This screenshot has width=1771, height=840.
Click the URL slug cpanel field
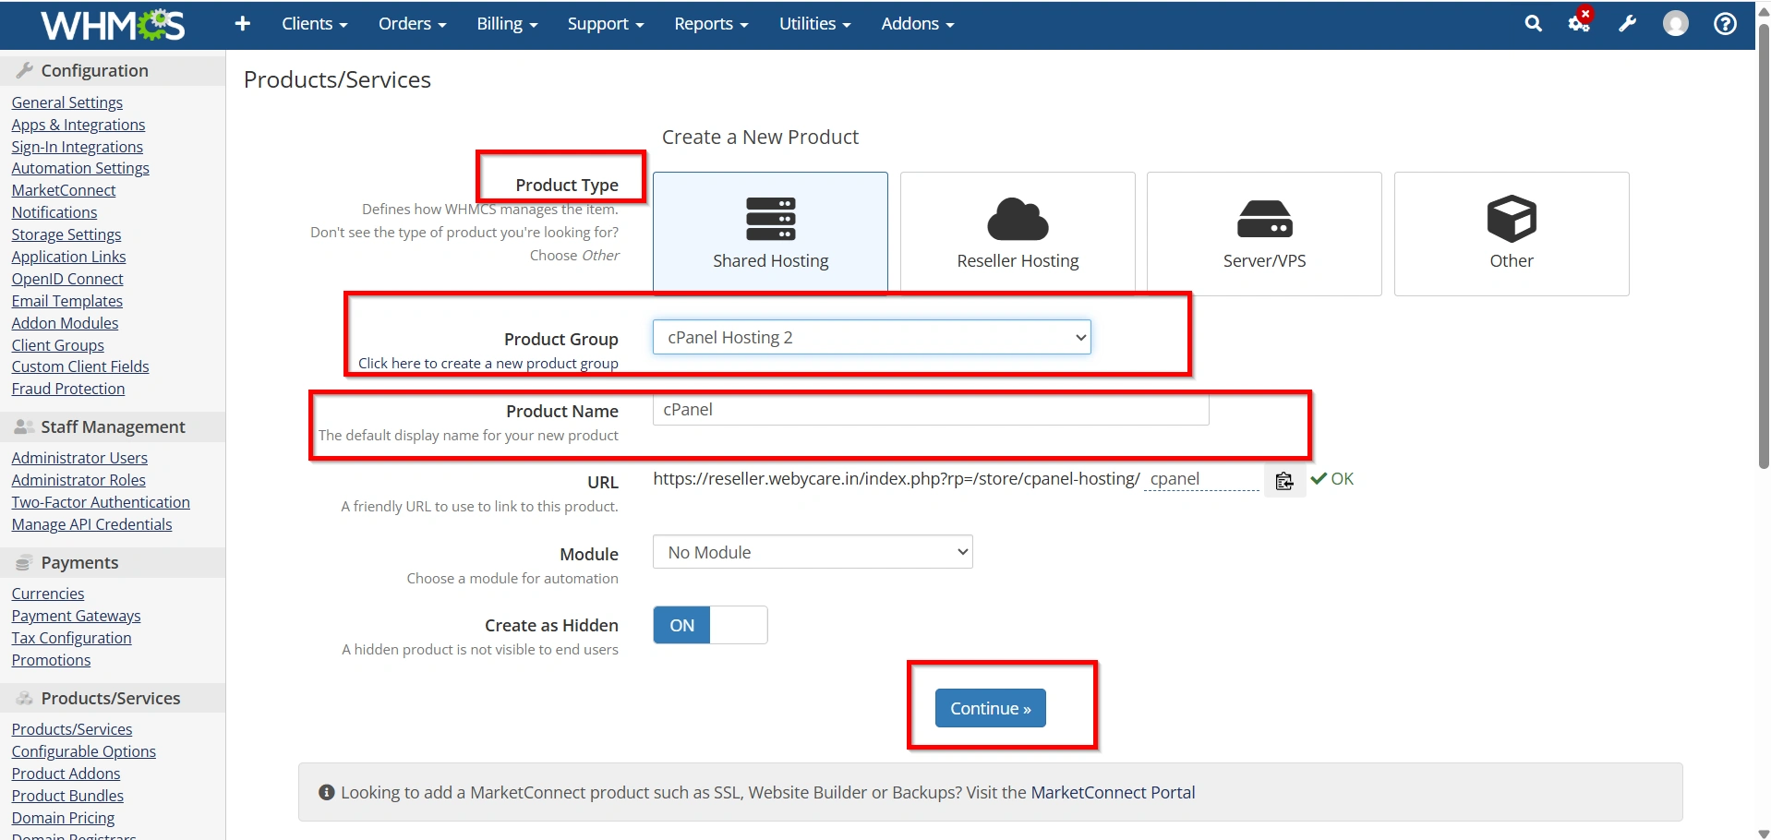point(1202,479)
